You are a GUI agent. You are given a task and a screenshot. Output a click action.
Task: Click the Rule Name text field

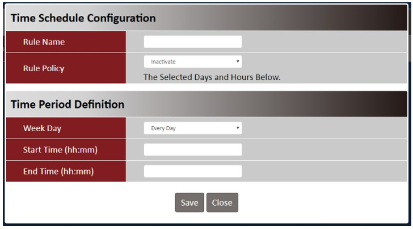pos(193,42)
